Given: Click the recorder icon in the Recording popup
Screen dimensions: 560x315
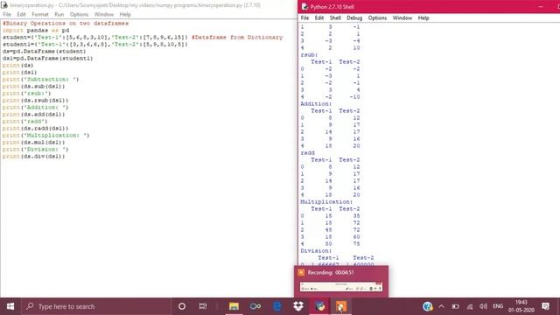Looking at the screenshot, I should click(301, 272).
